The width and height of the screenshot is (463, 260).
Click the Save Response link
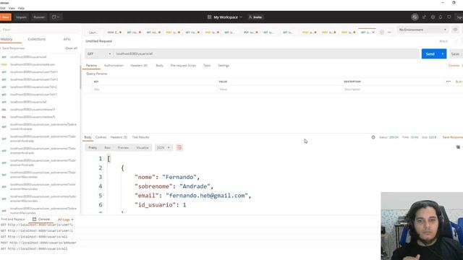tap(452, 137)
